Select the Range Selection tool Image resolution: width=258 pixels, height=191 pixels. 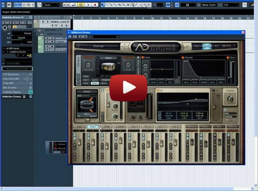pos(107,5)
